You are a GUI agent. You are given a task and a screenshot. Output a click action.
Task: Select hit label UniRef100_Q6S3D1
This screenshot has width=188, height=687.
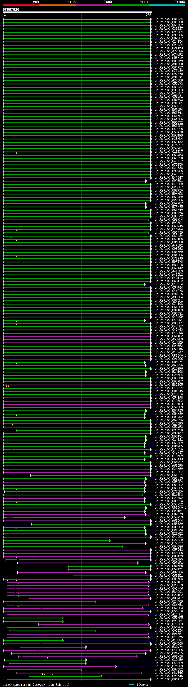pyautogui.click(x=169, y=576)
